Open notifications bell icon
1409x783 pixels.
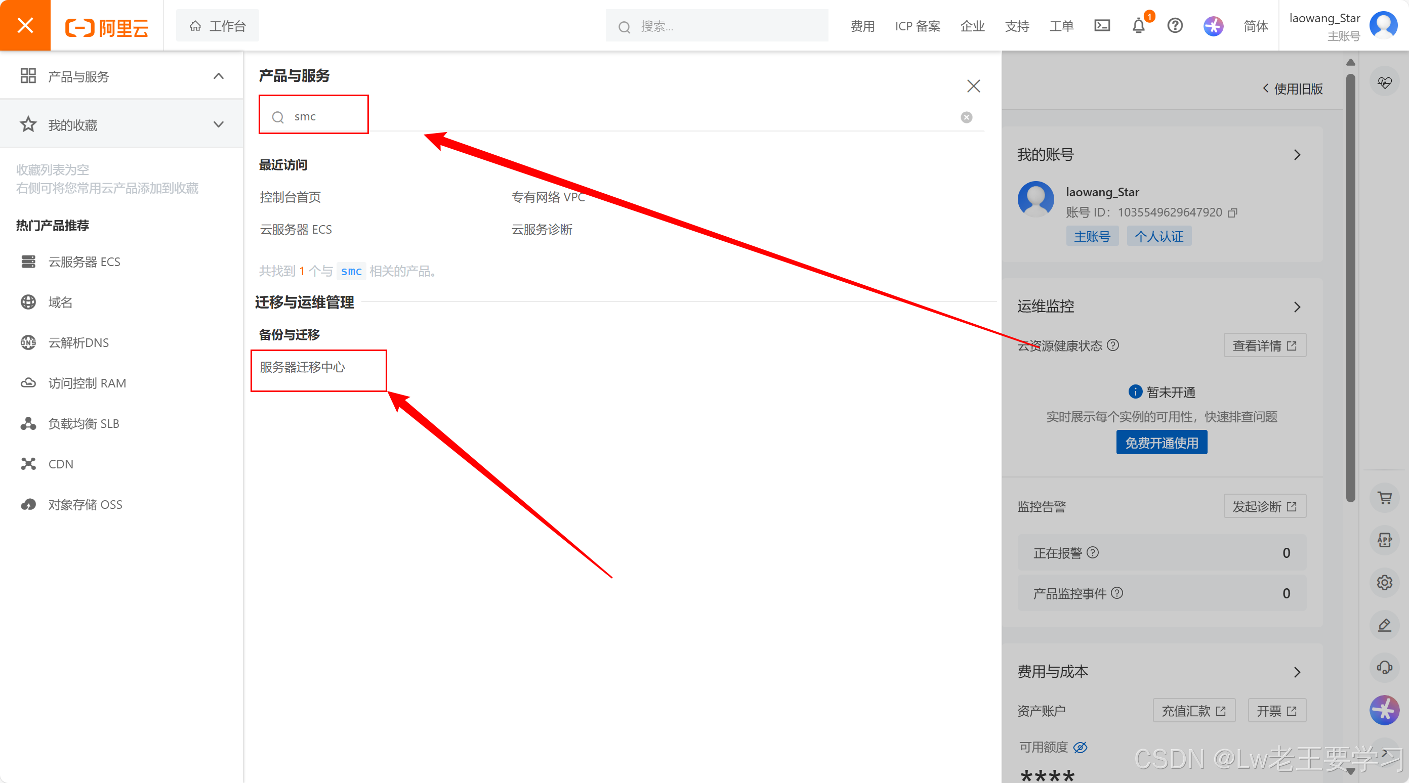click(1139, 26)
